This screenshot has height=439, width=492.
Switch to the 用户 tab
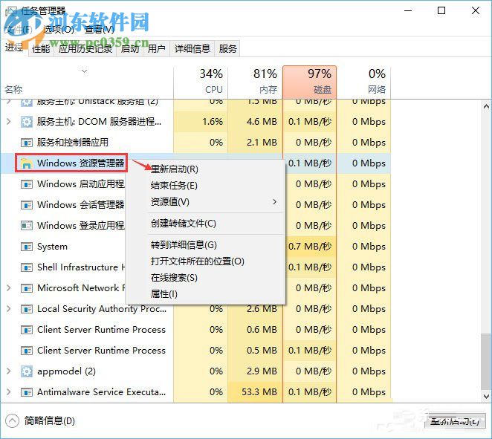pos(157,48)
